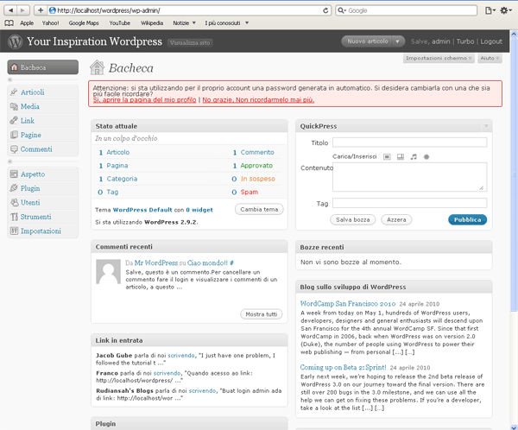518x430 pixels.
Task: Open the Turbo link in header
Action: 465,41
